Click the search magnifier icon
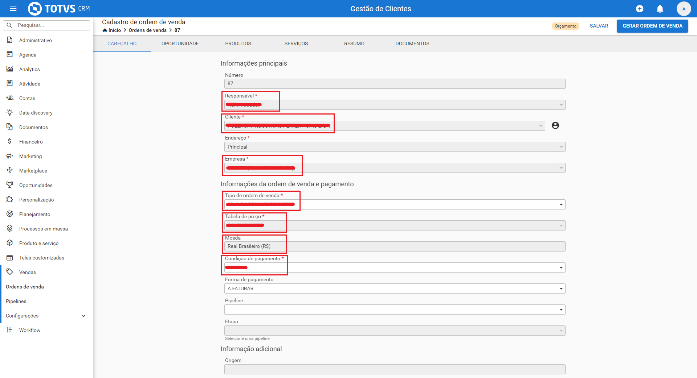Viewport: 697px width, 378px height. (10, 25)
